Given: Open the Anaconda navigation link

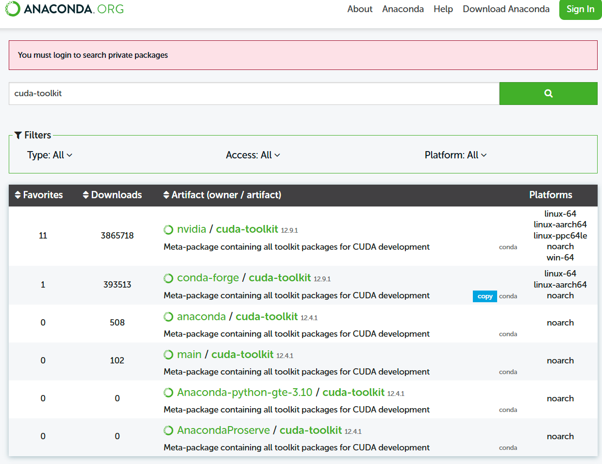Looking at the screenshot, I should pos(403,9).
